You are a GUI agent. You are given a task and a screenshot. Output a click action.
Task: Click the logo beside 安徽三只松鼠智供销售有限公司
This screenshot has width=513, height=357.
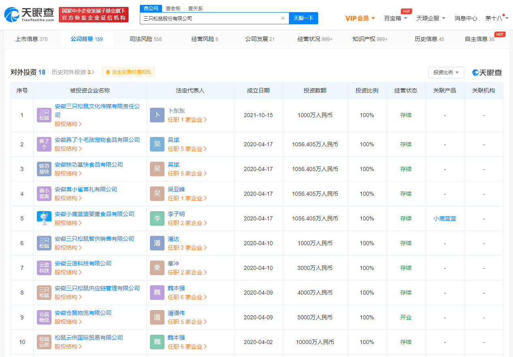pos(44,243)
